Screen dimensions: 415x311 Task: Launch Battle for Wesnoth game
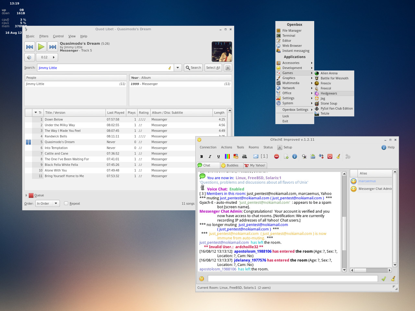334,78
